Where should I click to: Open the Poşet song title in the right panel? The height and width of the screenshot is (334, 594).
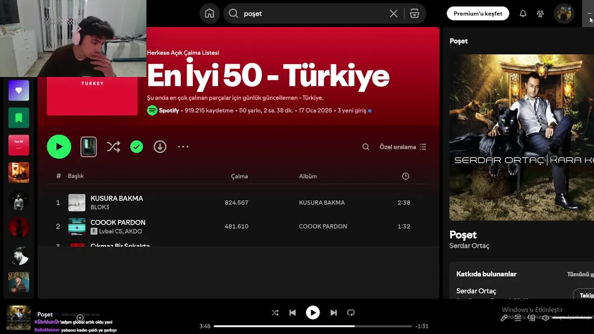(x=463, y=235)
